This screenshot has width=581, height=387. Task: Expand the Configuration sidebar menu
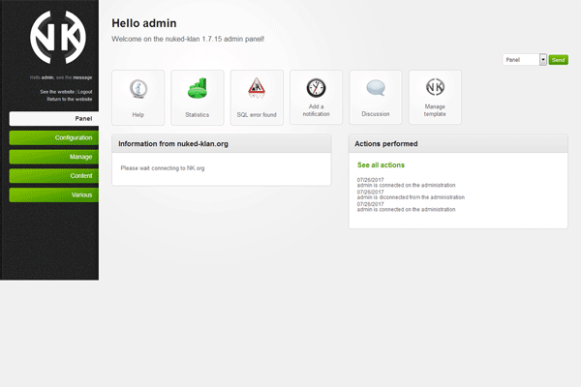53,137
